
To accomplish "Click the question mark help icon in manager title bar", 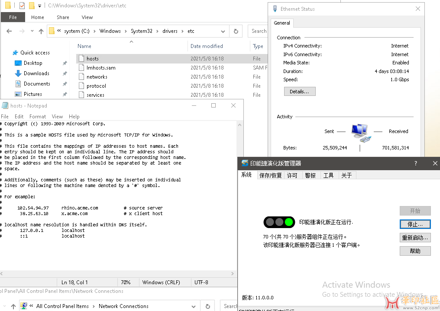I will coord(416,163).
